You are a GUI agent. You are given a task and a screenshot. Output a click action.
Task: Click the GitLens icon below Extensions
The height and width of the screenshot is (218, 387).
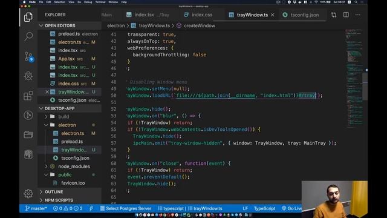[28, 115]
